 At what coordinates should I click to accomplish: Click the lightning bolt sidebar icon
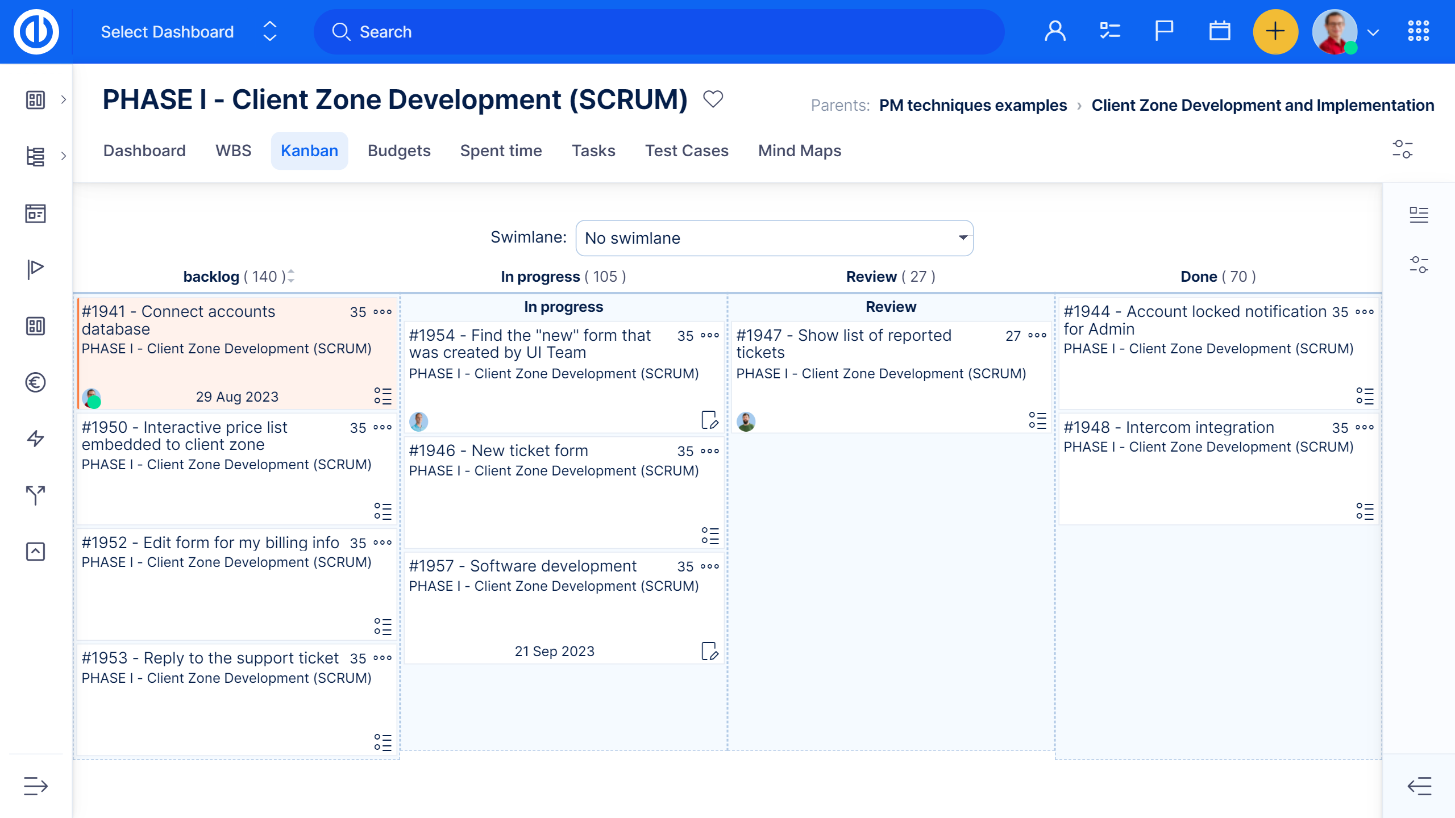click(35, 439)
